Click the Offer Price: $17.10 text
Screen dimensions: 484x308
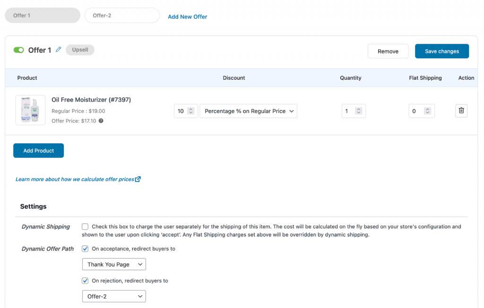click(74, 121)
